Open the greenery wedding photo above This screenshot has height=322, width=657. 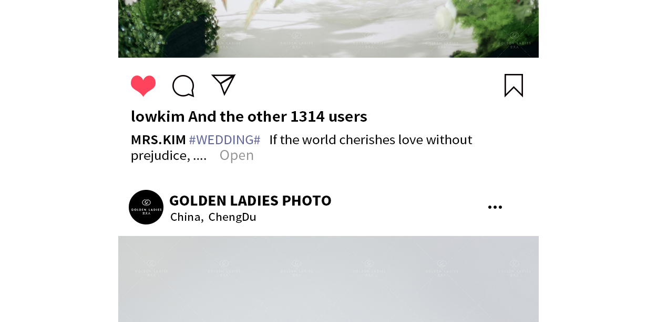(x=328, y=29)
